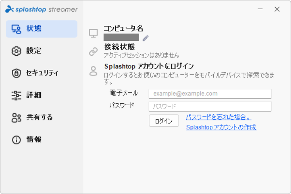Image resolution: width=291 pixels, height=194 pixels.
Task: Edit computer name with pencil icon
Action: [x=145, y=38]
